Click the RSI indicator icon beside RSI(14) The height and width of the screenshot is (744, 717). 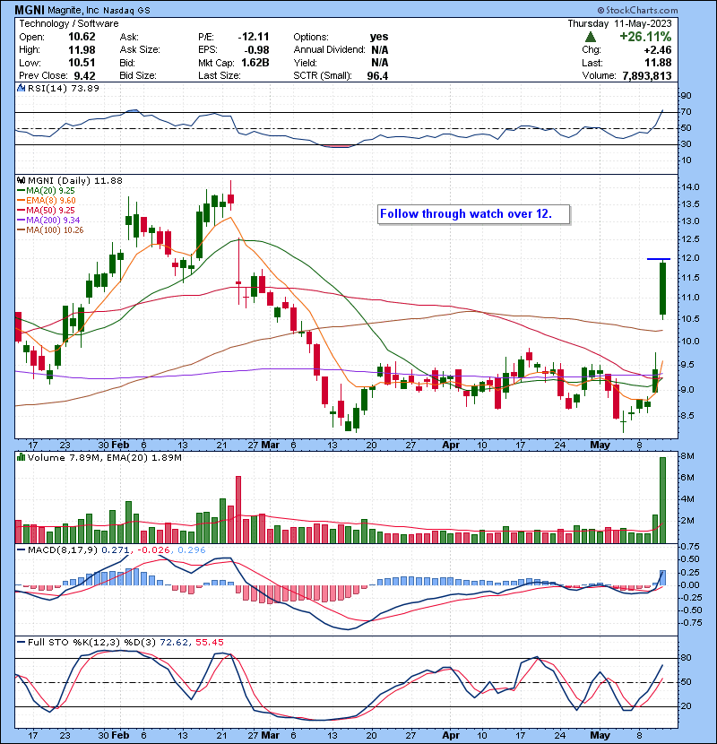[x=21, y=88]
